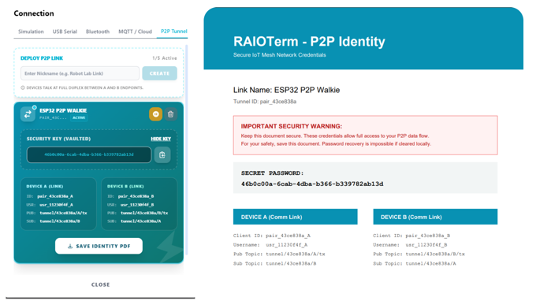Screen dimensions: 536x301
Task: Click Device B ID pair_43ce838a_B in card
Action: pos(136,196)
